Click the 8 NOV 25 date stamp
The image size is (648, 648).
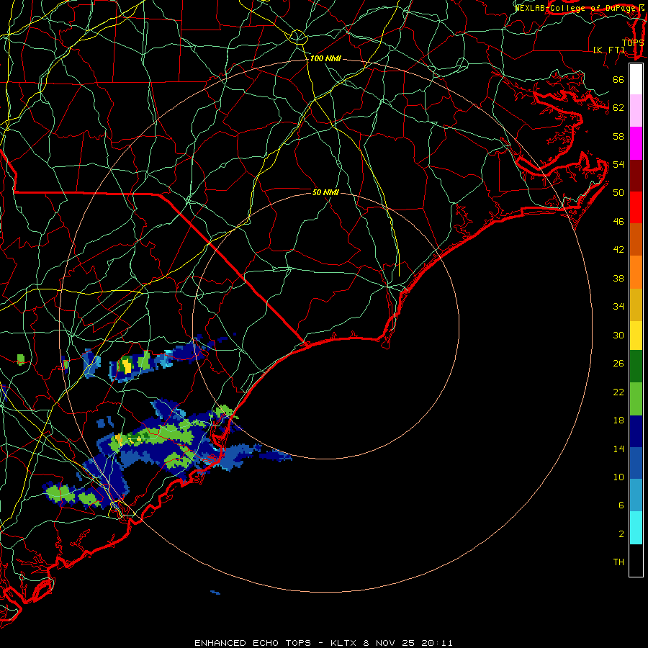coord(390,643)
